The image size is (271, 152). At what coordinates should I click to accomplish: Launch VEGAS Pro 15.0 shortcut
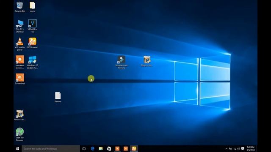click(32, 26)
